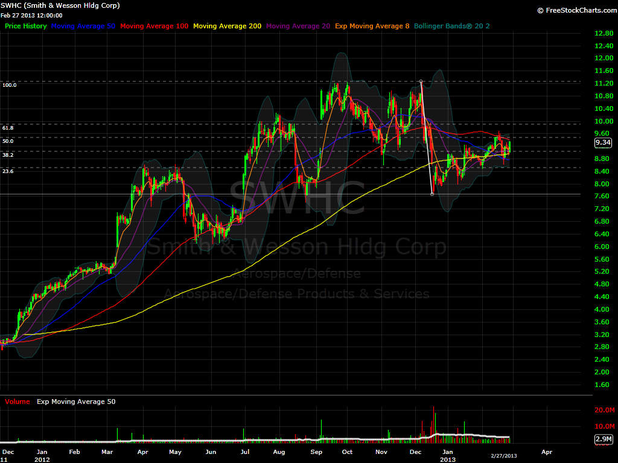
Task: Select the Fibonacci 38.2 level label
Action: click(8, 155)
